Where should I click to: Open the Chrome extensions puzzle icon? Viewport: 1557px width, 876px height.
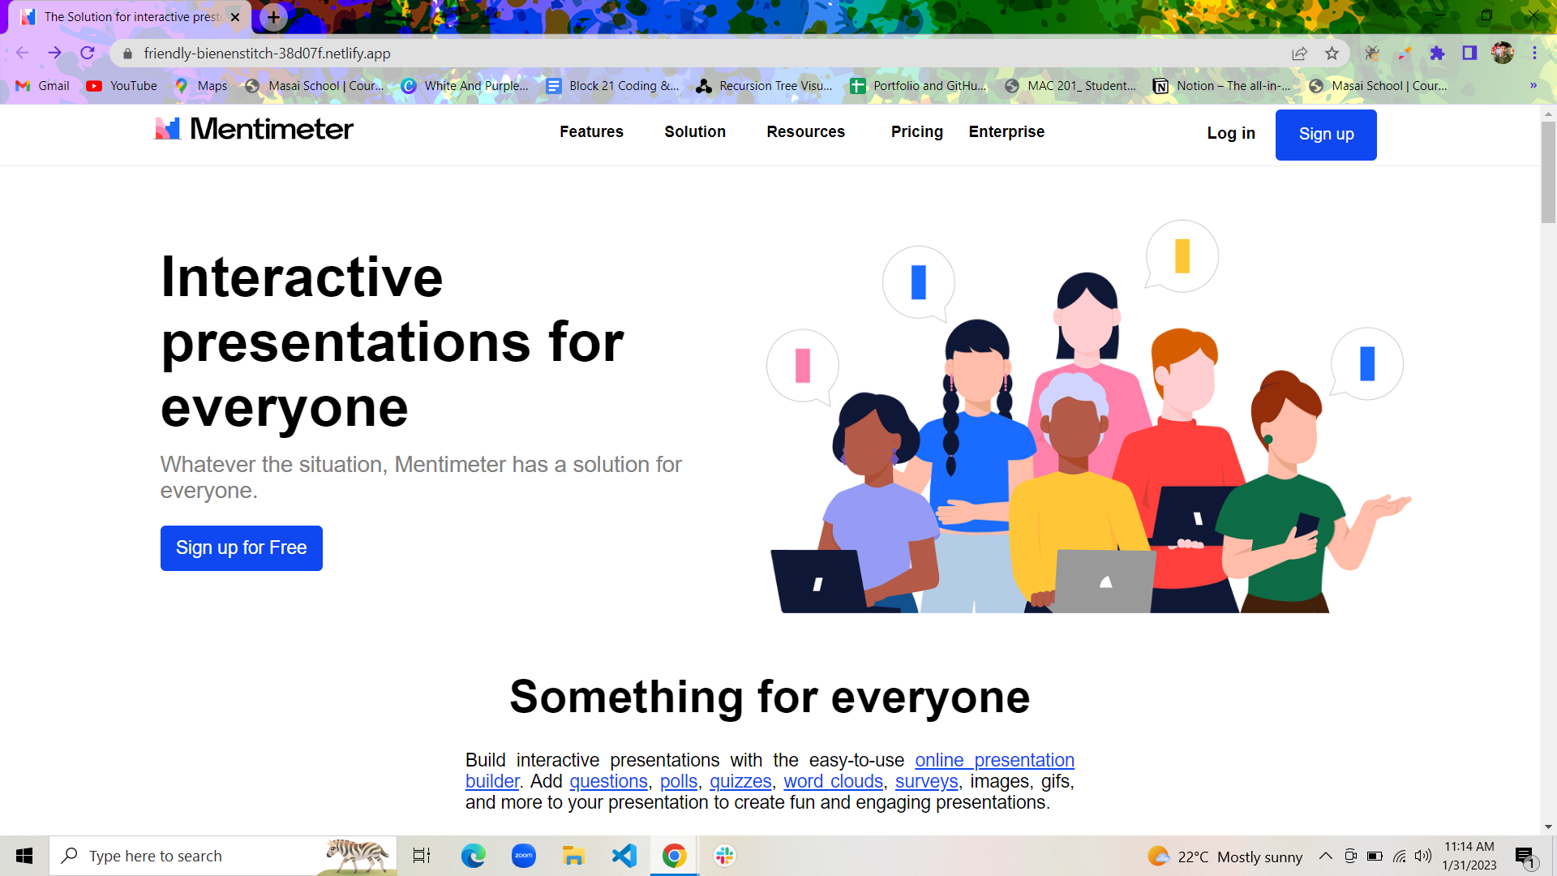coord(1437,54)
